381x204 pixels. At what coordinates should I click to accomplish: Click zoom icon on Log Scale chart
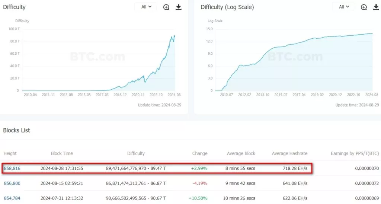[x=364, y=7]
